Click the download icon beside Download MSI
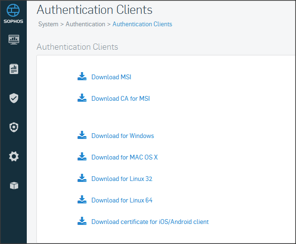 point(82,77)
